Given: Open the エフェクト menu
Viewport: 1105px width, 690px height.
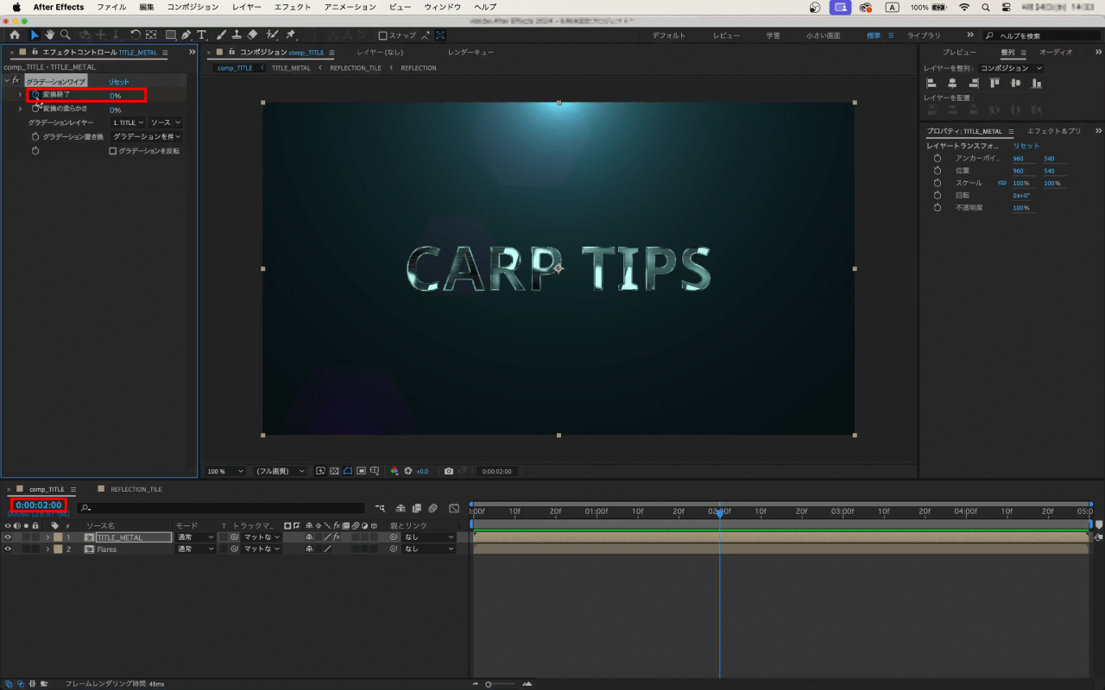Looking at the screenshot, I should click(x=292, y=7).
